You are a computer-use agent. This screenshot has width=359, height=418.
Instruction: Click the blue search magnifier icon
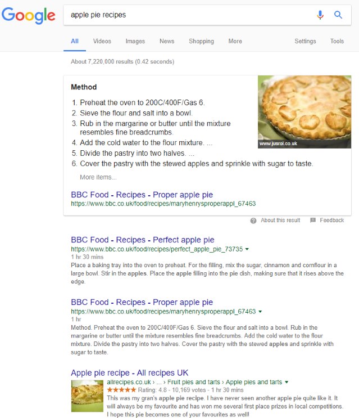(338, 15)
